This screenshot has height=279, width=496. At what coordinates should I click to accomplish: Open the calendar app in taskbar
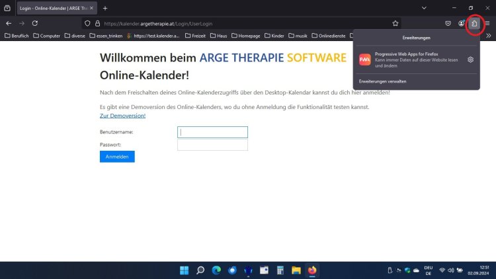point(264,270)
